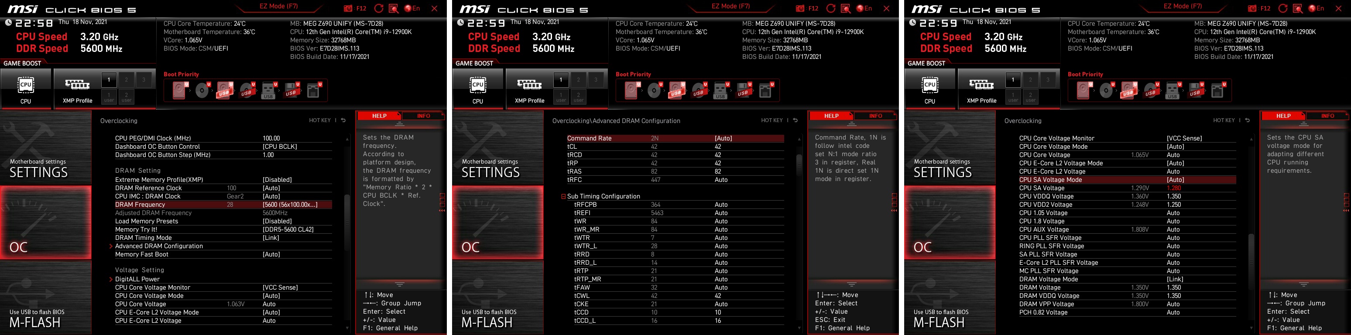Open the Dashboard OC Button Control [CPU BCLK] dropdown
The width and height of the screenshot is (1351, 335).
280,147
